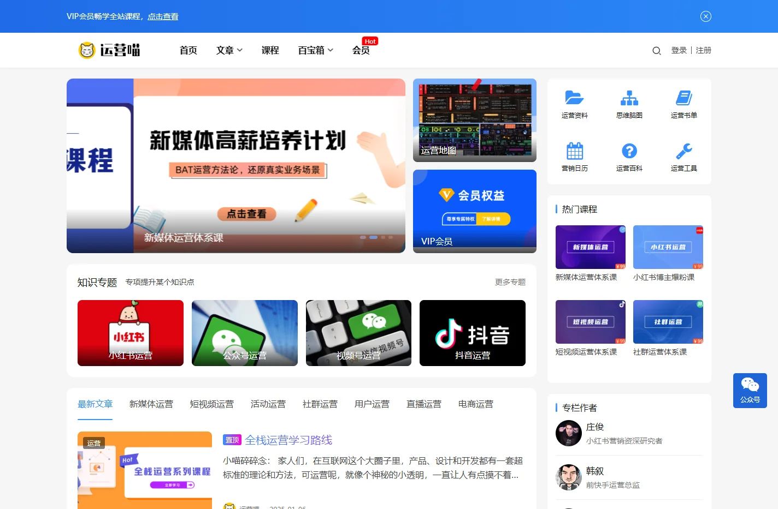Open the 公众号运营 topic card
778x509 pixels.
pyautogui.click(x=245, y=333)
